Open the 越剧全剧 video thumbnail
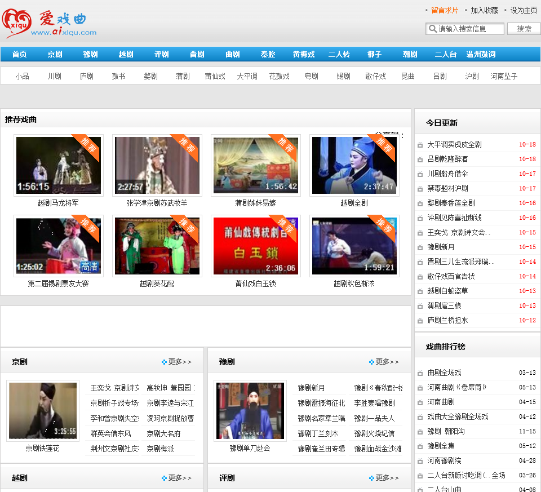The width and height of the screenshot is (541, 492). pyautogui.click(x=354, y=165)
